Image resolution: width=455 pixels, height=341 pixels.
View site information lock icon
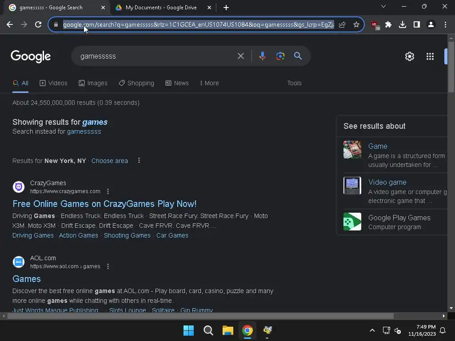(x=56, y=25)
